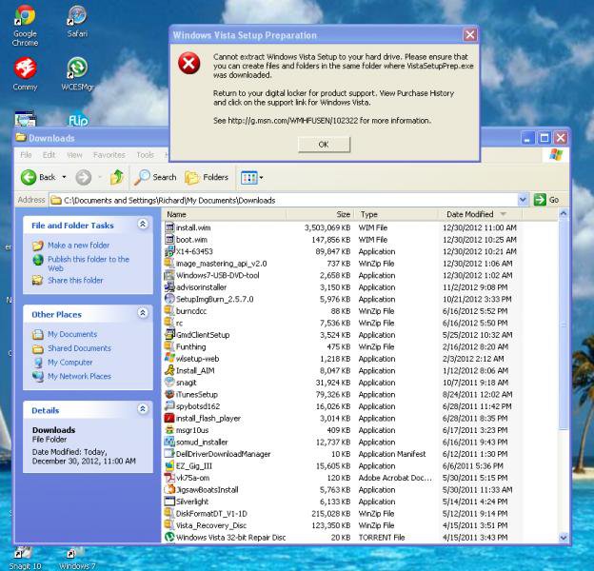Open the Windows 7 desktop shortcut

click(x=77, y=559)
